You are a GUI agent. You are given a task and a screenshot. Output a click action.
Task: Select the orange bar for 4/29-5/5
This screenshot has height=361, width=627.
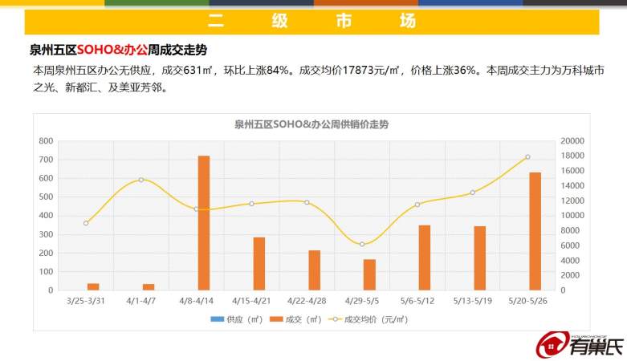369,274
